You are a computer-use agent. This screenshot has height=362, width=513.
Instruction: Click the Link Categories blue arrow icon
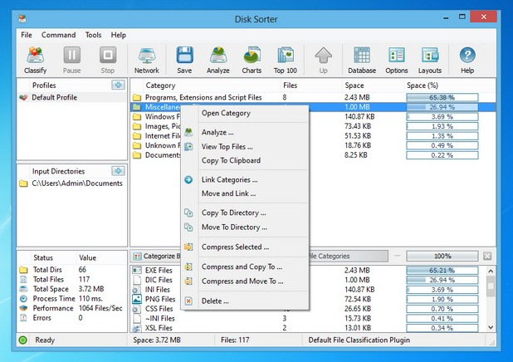click(x=188, y=179)
